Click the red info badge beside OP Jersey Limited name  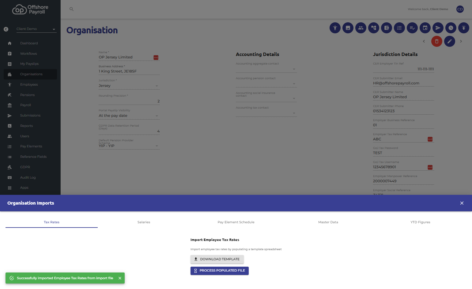point(156,57)
